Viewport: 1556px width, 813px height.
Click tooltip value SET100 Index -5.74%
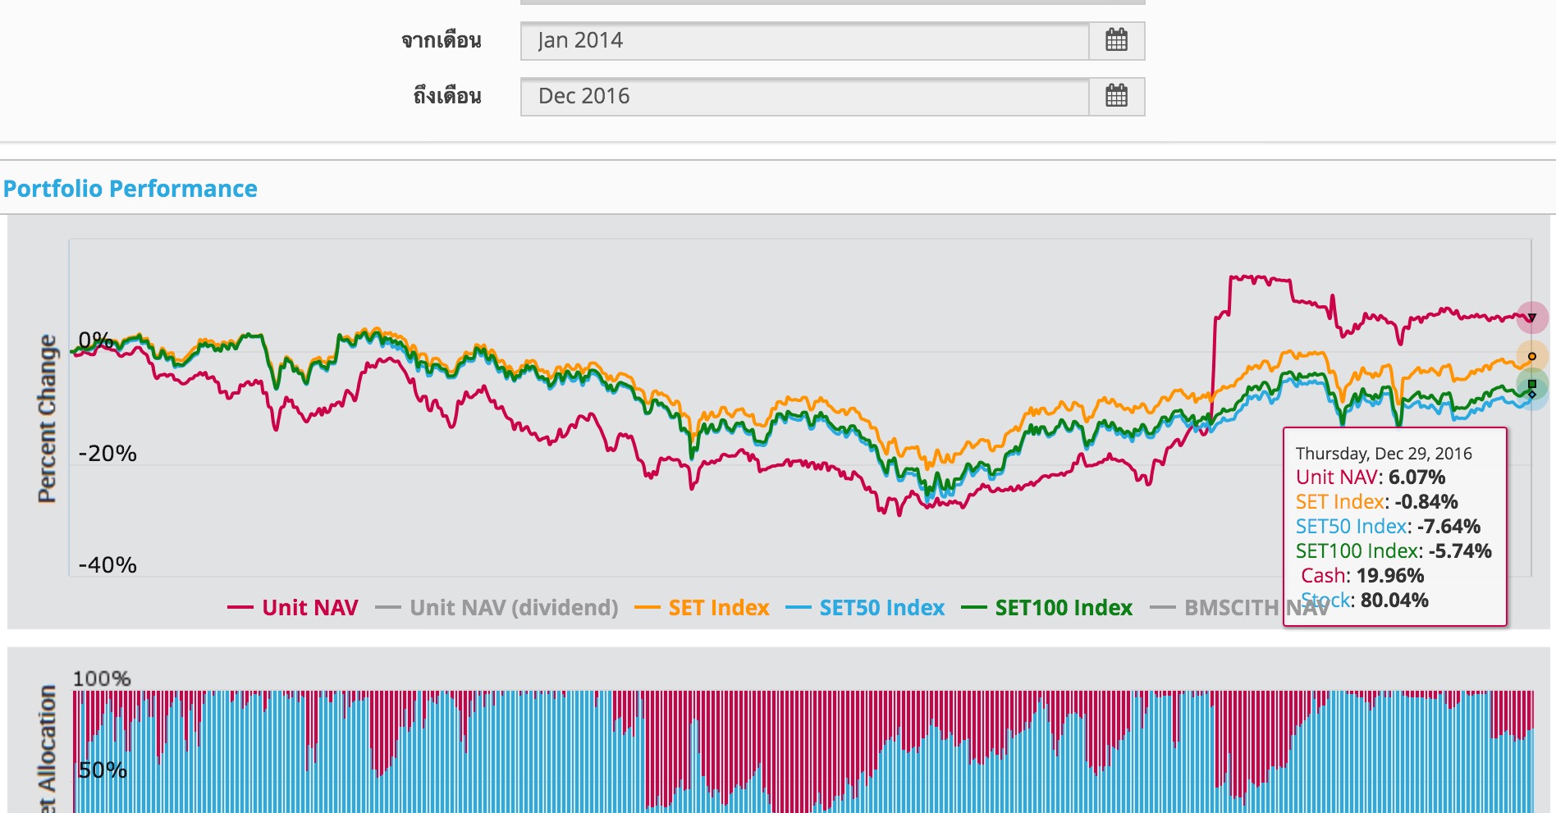pyautogui.click(x=1394, y=551)
